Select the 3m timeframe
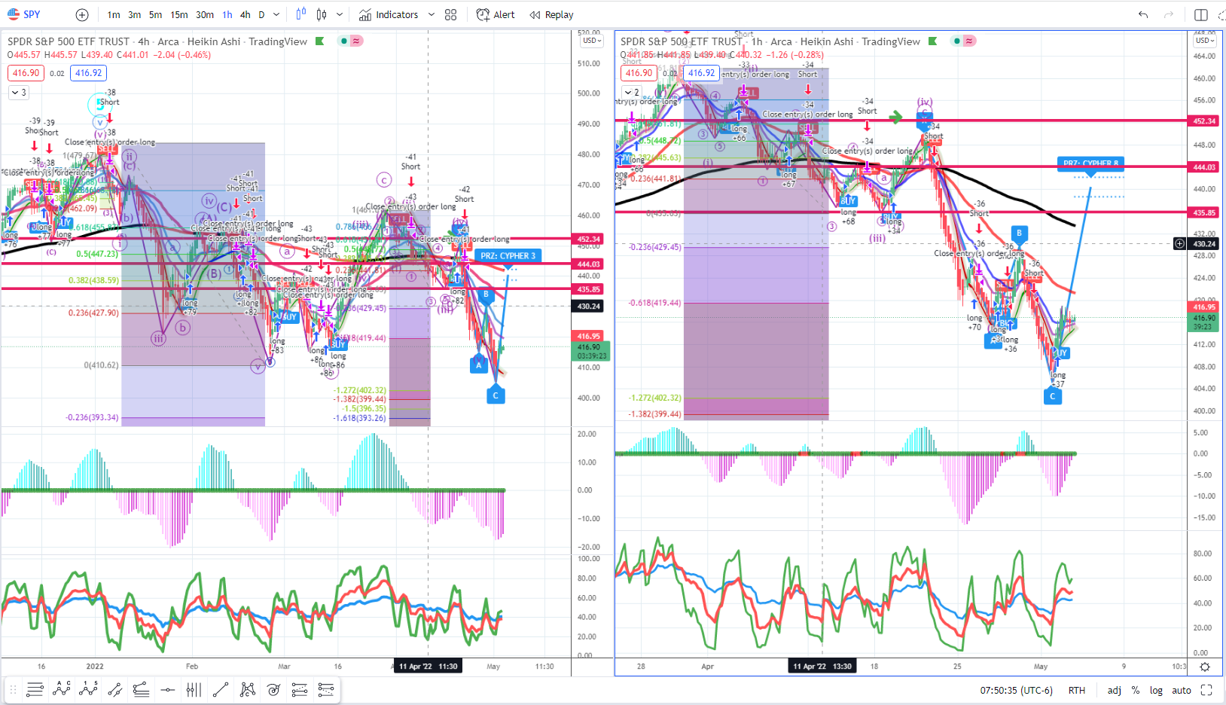1226x705 pixels. pyautogui.click(x=135, y=14)
